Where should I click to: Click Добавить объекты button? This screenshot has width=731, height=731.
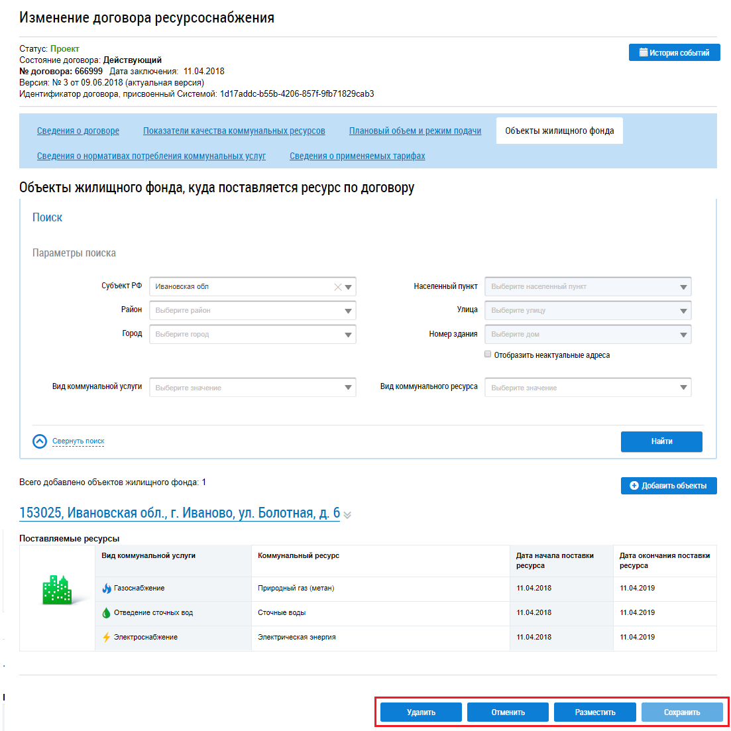(669, 486)
